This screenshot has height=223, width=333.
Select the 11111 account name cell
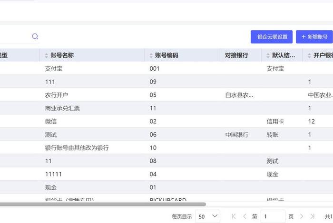click(53, 174)
